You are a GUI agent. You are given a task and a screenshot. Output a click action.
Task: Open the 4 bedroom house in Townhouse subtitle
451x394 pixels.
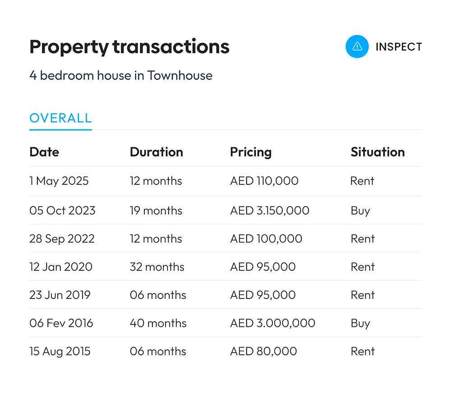tap(121, 75)
